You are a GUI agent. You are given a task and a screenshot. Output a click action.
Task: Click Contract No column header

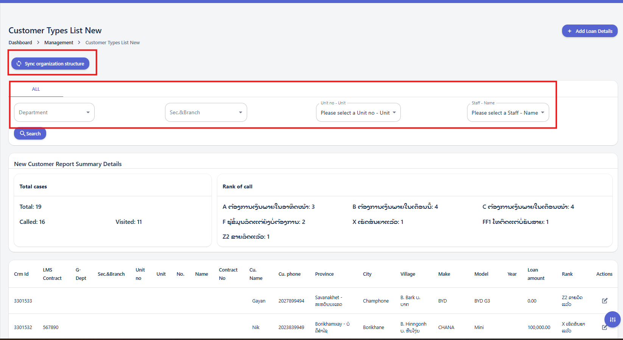[x=228, y=274]
